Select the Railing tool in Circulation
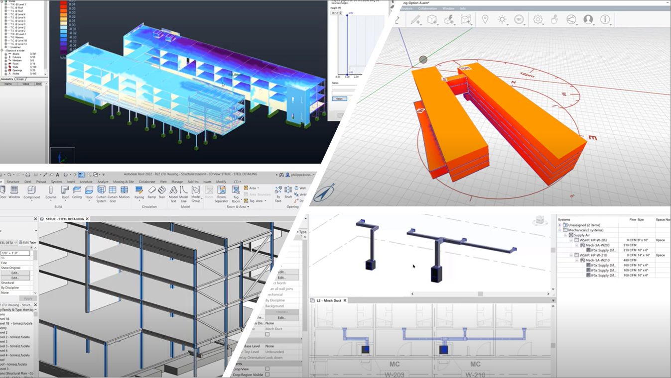Viewport: 671px width, 378px height. click(139, 193)
